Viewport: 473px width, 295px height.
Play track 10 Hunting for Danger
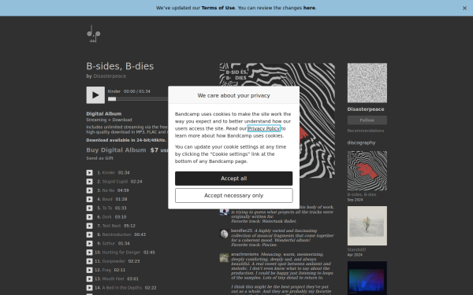coord(89,253)
